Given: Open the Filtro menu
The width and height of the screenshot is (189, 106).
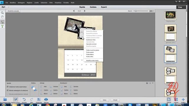Looking at the screenshot, I should point(51,3).
